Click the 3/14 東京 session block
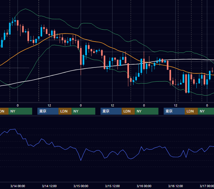This screenshot has width=214, height=189. (x=48, y=111)
